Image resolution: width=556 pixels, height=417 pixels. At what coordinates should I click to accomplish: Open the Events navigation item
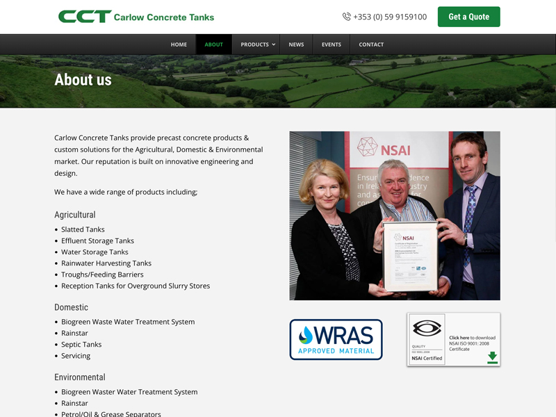point(331,44)
